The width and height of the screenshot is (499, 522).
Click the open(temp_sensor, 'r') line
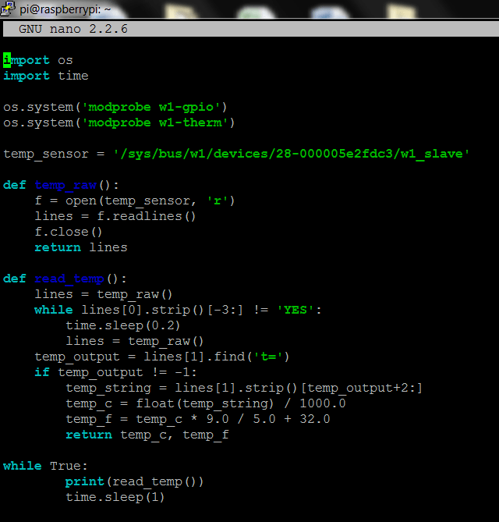(135, 201)
